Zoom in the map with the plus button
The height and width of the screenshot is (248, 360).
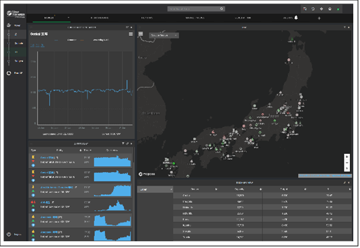tap(347, 157)
